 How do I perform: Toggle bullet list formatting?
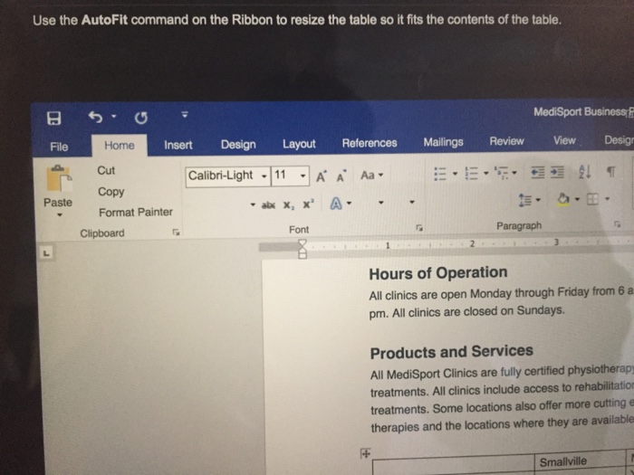pyautogui.click(x=440, y=174)
